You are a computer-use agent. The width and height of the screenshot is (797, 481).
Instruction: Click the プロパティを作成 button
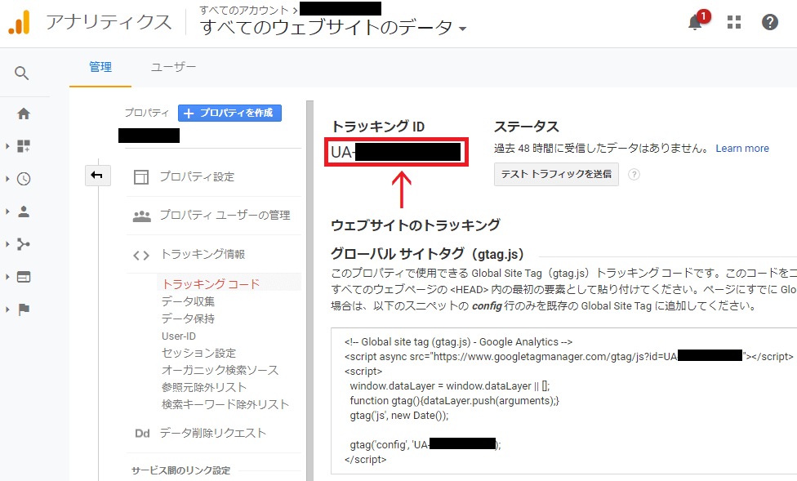(x=229, y=113)
